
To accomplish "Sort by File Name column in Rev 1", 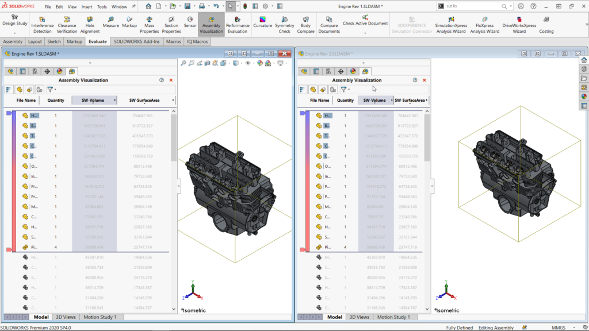I will tap(26, 100).
